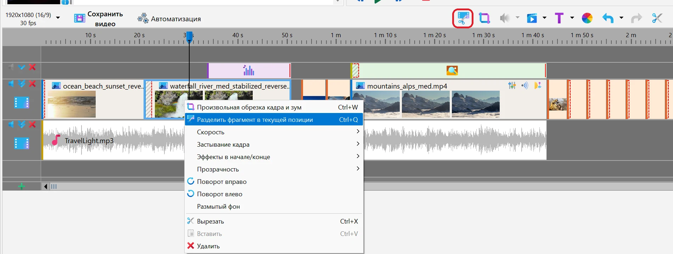
Task: Expand the text tool dropdown arrow
Action: point(572,18)
